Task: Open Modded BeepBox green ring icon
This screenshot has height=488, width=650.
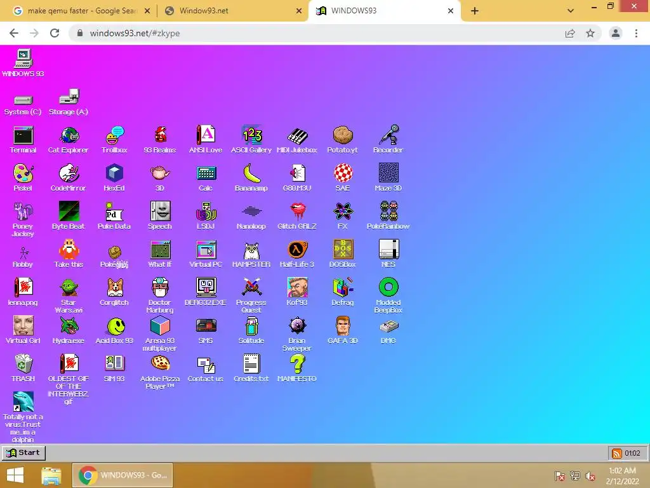Action: click(388, 295)
